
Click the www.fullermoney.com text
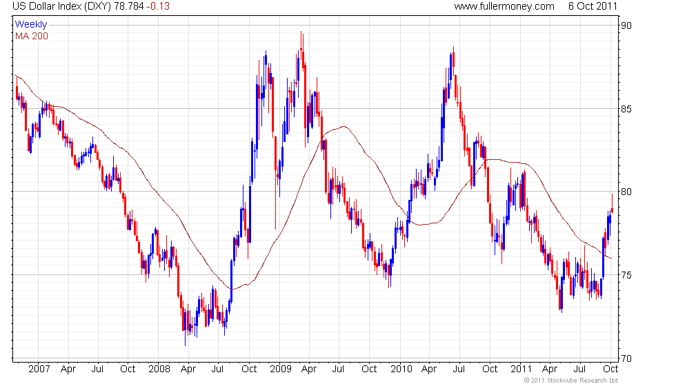pyautogui.click(x=504, y=6)
